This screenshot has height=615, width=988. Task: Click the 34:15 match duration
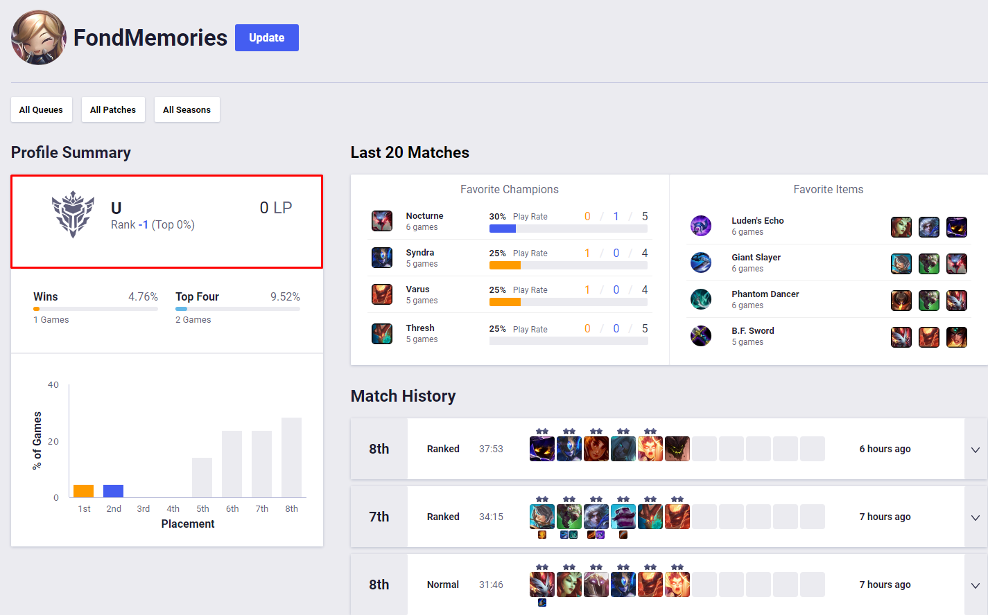491,517
